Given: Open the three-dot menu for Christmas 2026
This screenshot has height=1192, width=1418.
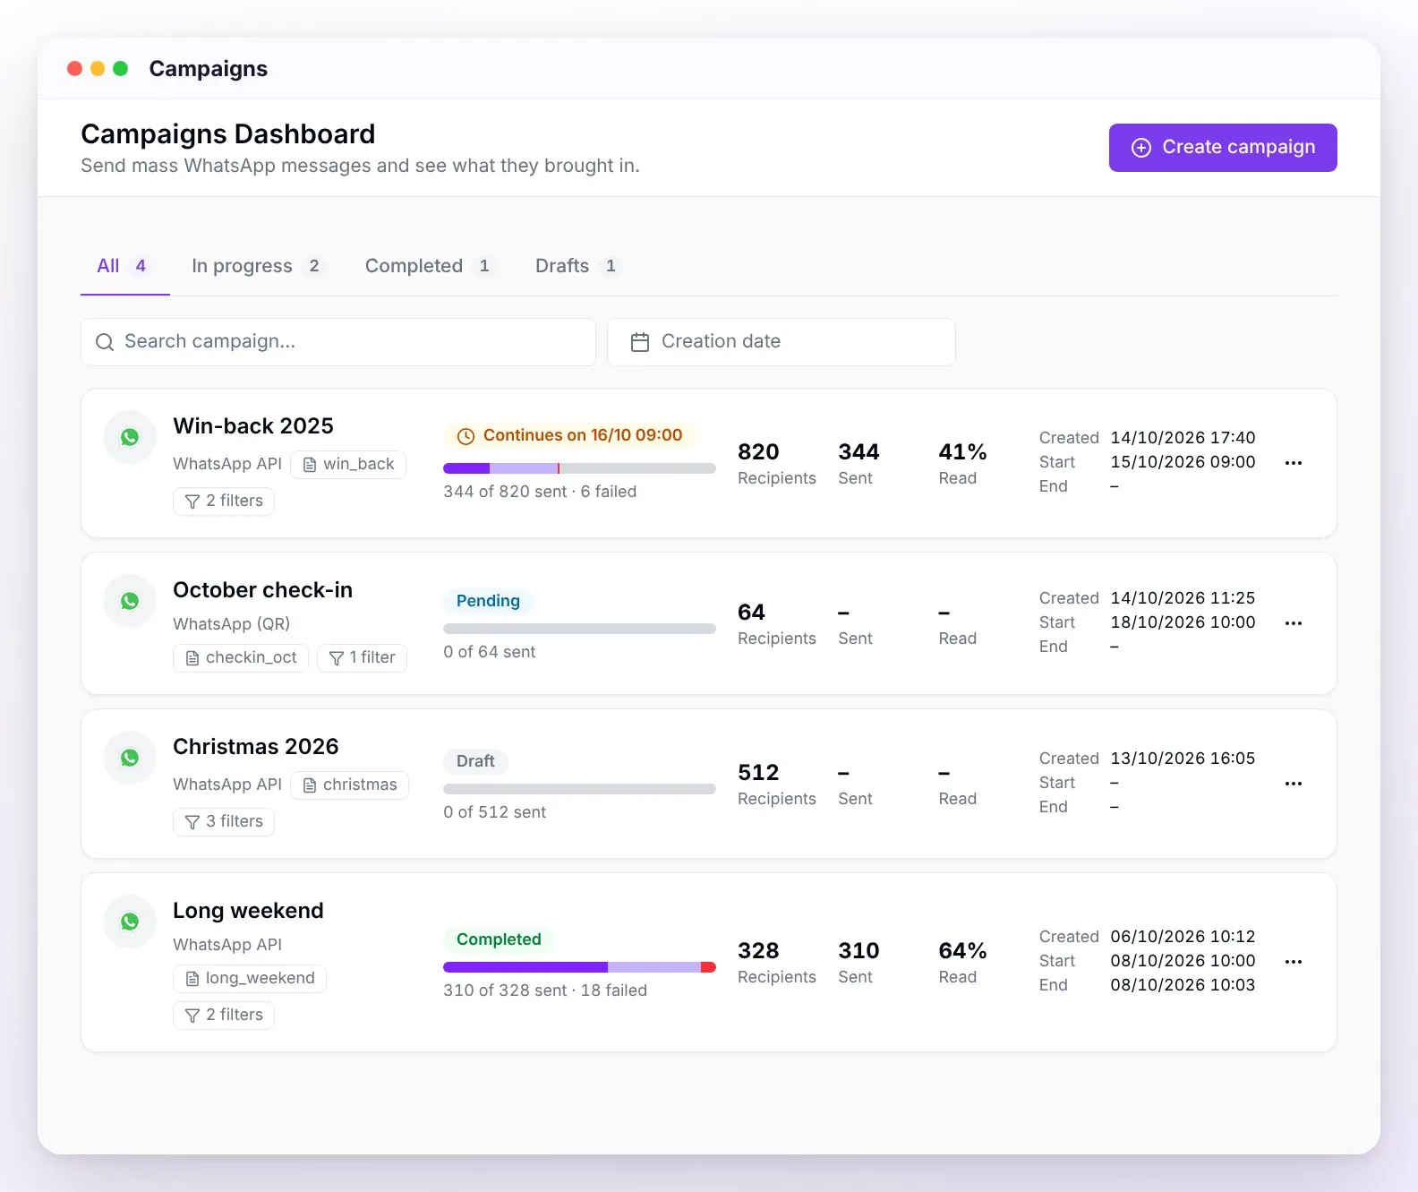Looking at the screenshot, I should coord(1293,784).
